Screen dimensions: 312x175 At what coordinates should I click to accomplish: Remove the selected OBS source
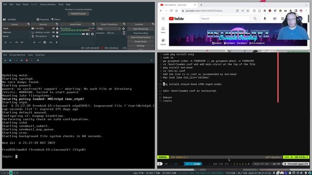(x=39, y=42)
